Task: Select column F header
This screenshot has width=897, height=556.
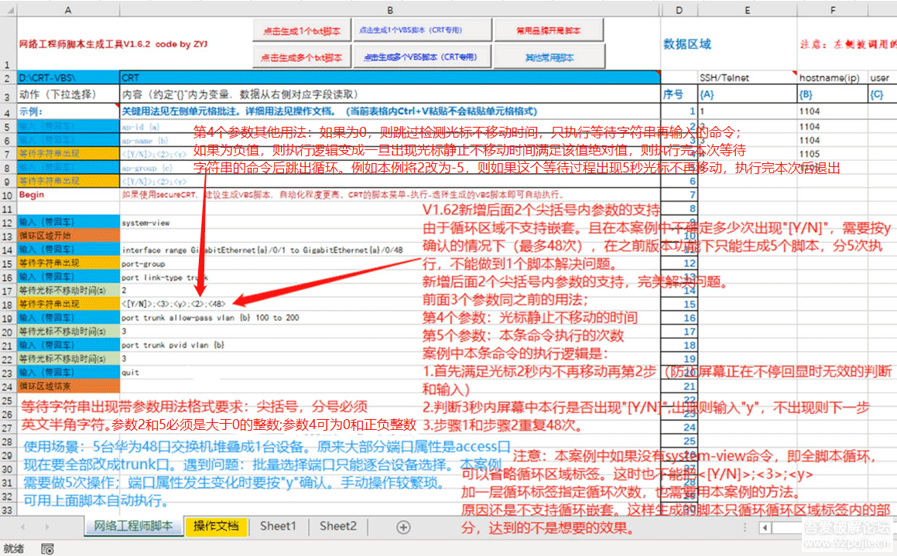Action: coord(832,10)
